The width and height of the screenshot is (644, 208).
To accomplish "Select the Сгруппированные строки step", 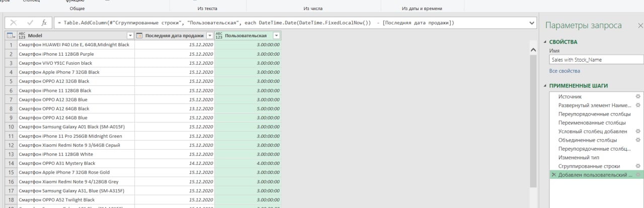I will [x=589, y=166].
